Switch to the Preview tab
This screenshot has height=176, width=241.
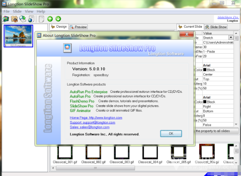coord(78,27)
